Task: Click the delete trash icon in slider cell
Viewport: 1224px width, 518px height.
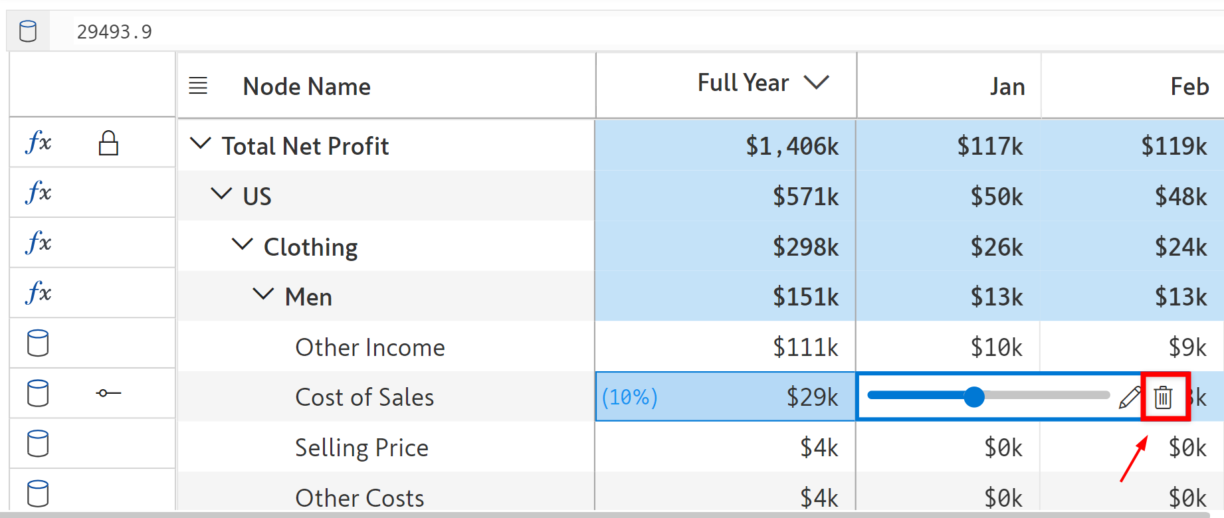Action: 1163,397
